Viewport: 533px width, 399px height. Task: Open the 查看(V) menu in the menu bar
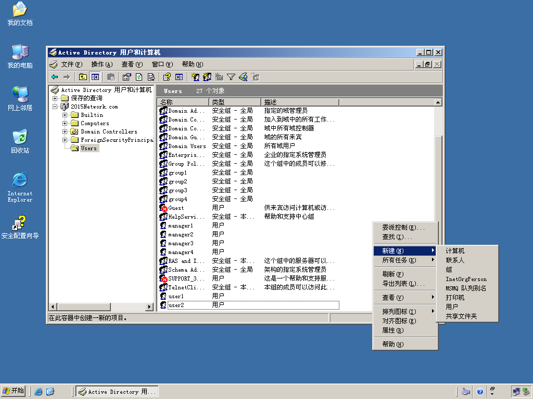tap(132, 64)
